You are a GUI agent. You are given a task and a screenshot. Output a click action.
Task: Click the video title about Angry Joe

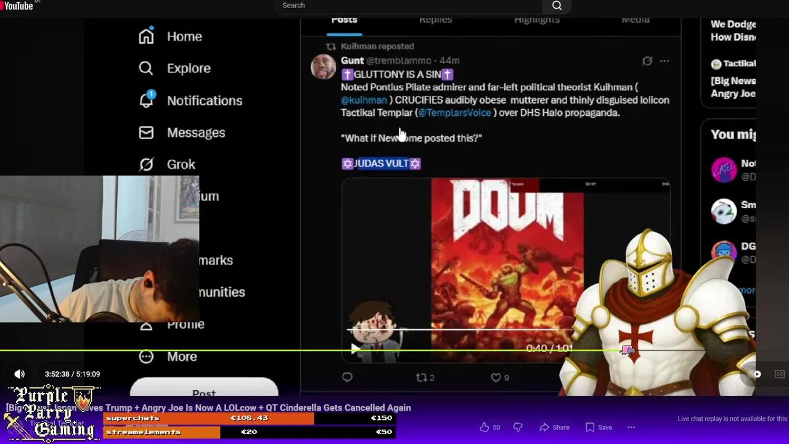(208, 408)
